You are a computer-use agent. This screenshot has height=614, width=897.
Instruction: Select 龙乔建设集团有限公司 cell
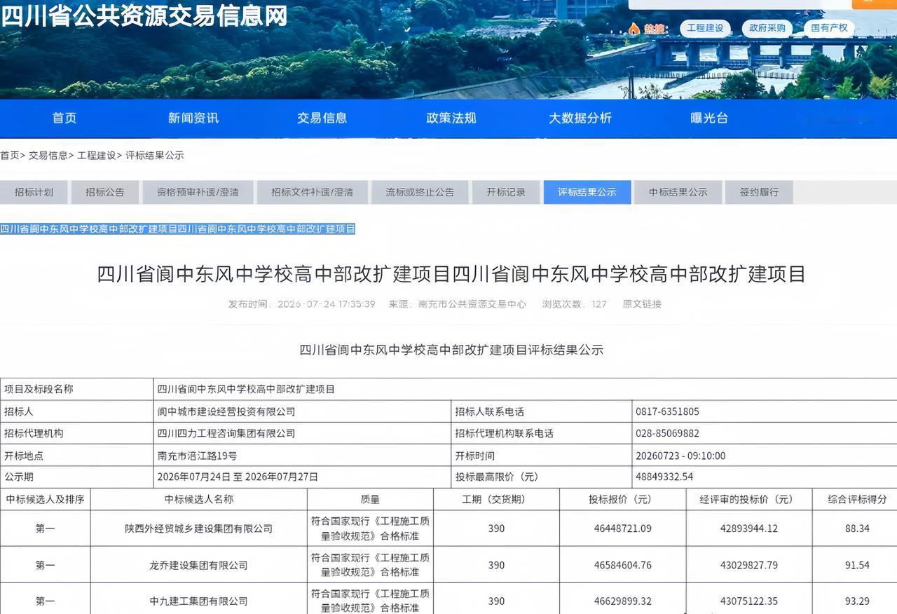click(x=199, y=565)
